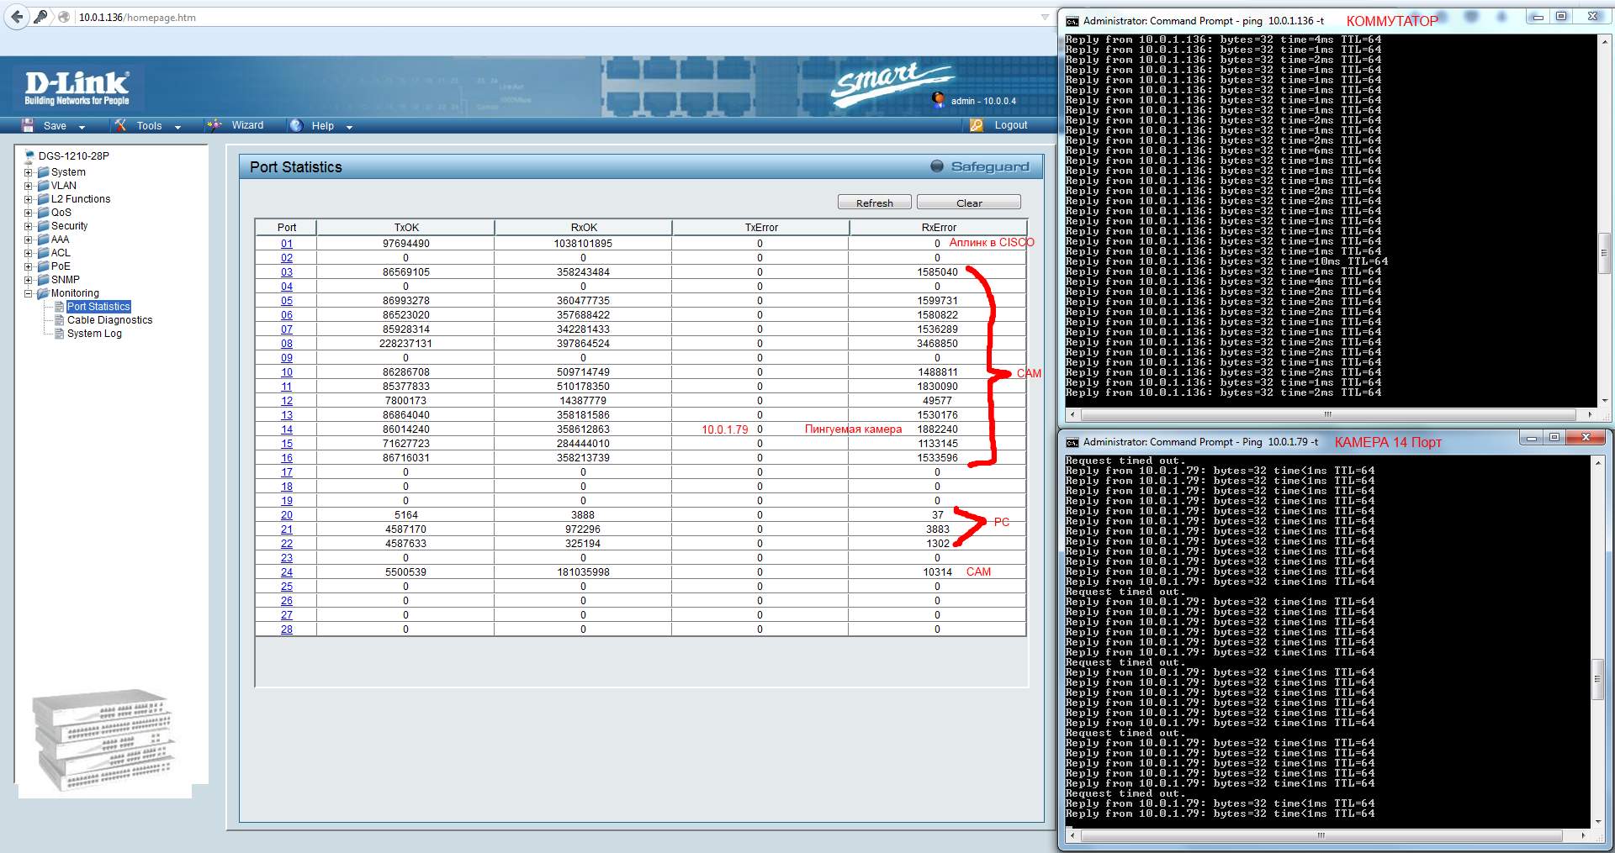Click the RxError column header

click(x=938, y=227)
